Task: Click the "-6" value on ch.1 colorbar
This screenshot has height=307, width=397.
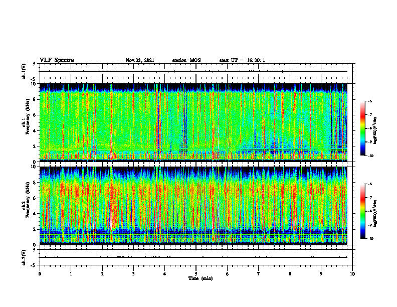Action: click(x=370, y=101)
